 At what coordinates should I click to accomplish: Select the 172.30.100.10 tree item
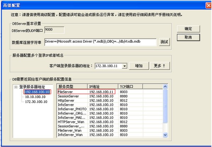click(x=36, y=102)
